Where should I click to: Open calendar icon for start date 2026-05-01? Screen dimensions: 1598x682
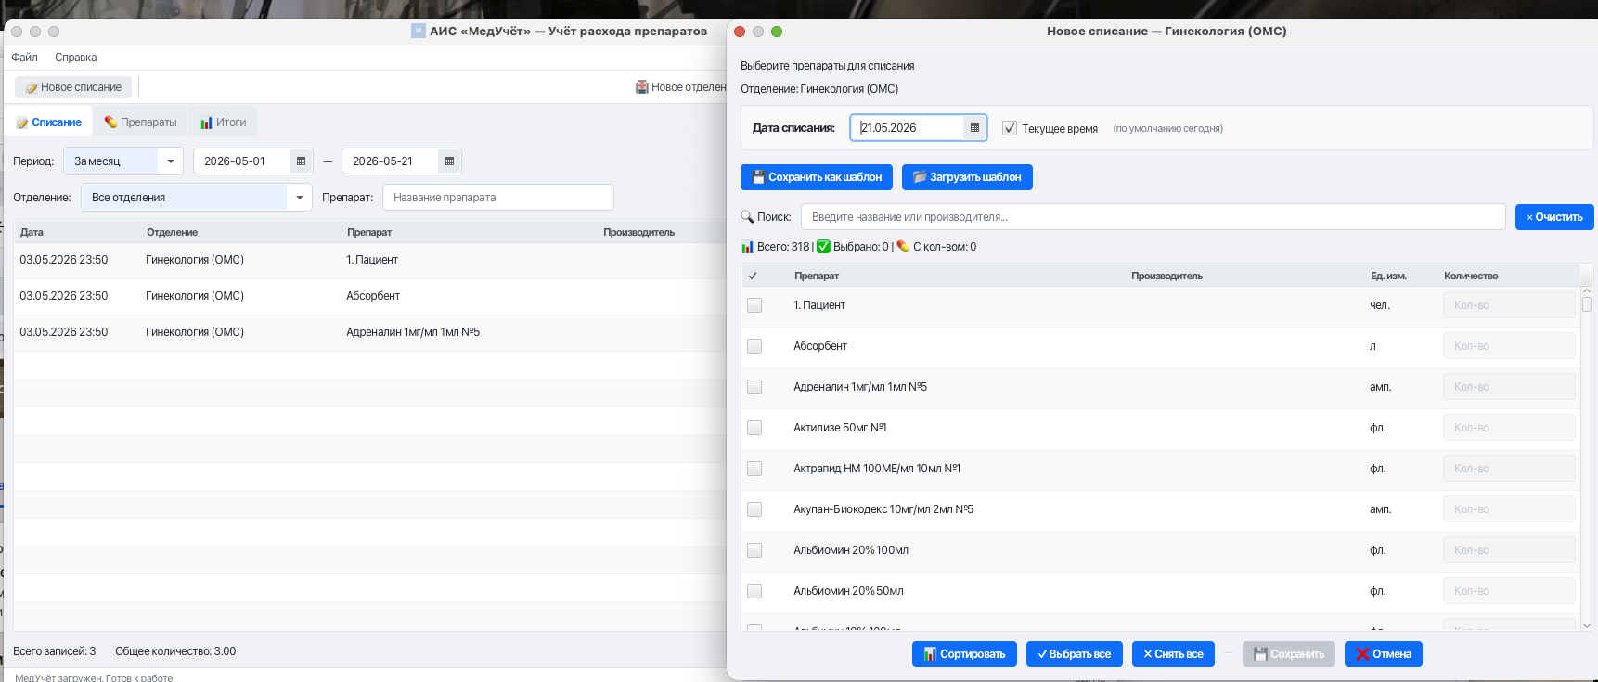(301, 161)
